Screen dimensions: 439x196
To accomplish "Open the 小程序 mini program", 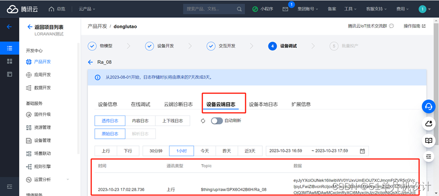I will click(x=262, y=9).
